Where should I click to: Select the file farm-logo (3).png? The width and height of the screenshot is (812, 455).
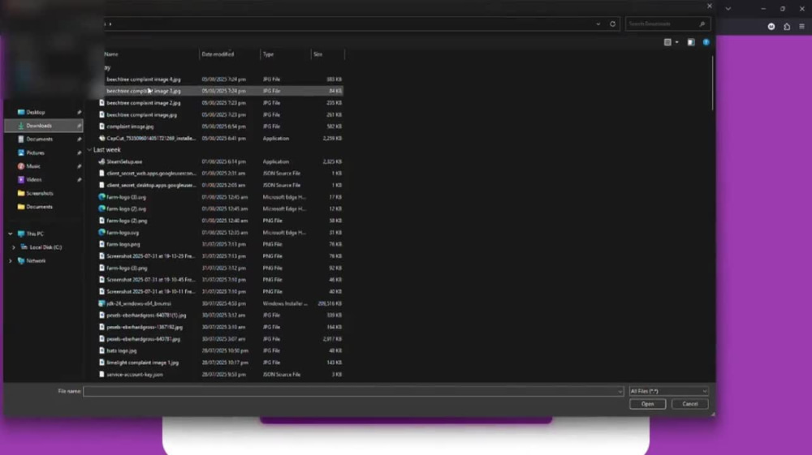(220, 268)
